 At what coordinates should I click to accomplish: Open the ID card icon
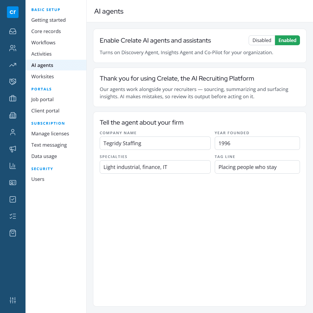point(12,183)
